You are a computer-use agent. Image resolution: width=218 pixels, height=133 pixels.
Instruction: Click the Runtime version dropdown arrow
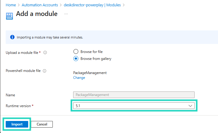tap(190, 106)
